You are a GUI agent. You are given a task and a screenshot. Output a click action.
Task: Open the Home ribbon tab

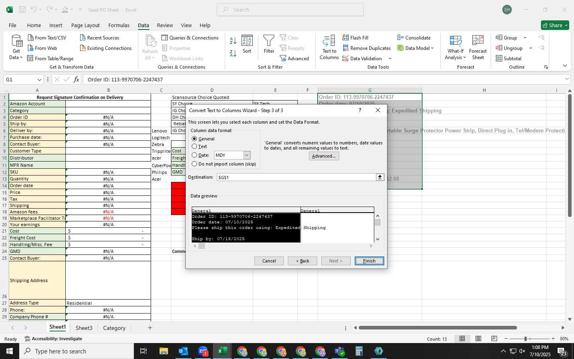[x=34, y=25]
